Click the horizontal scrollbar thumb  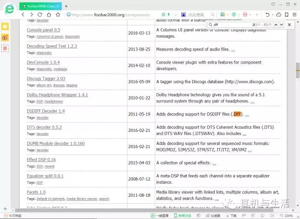[144, 210]
